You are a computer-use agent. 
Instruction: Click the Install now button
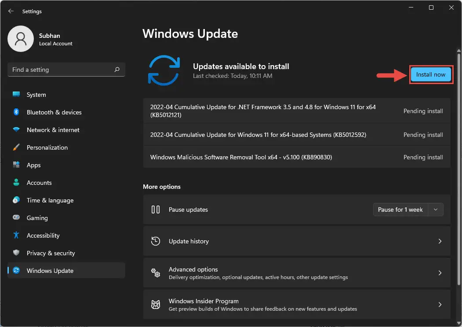pos(431,74)
